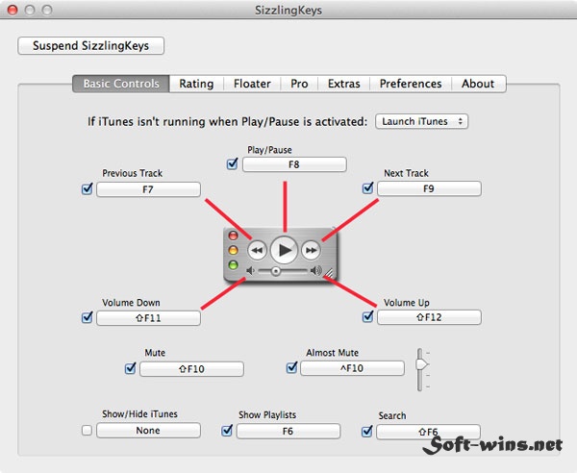The width and height of the screenshot is (577, 473).
Task: Uncheck the Volume Down checkbox
Action: point(87,317)
